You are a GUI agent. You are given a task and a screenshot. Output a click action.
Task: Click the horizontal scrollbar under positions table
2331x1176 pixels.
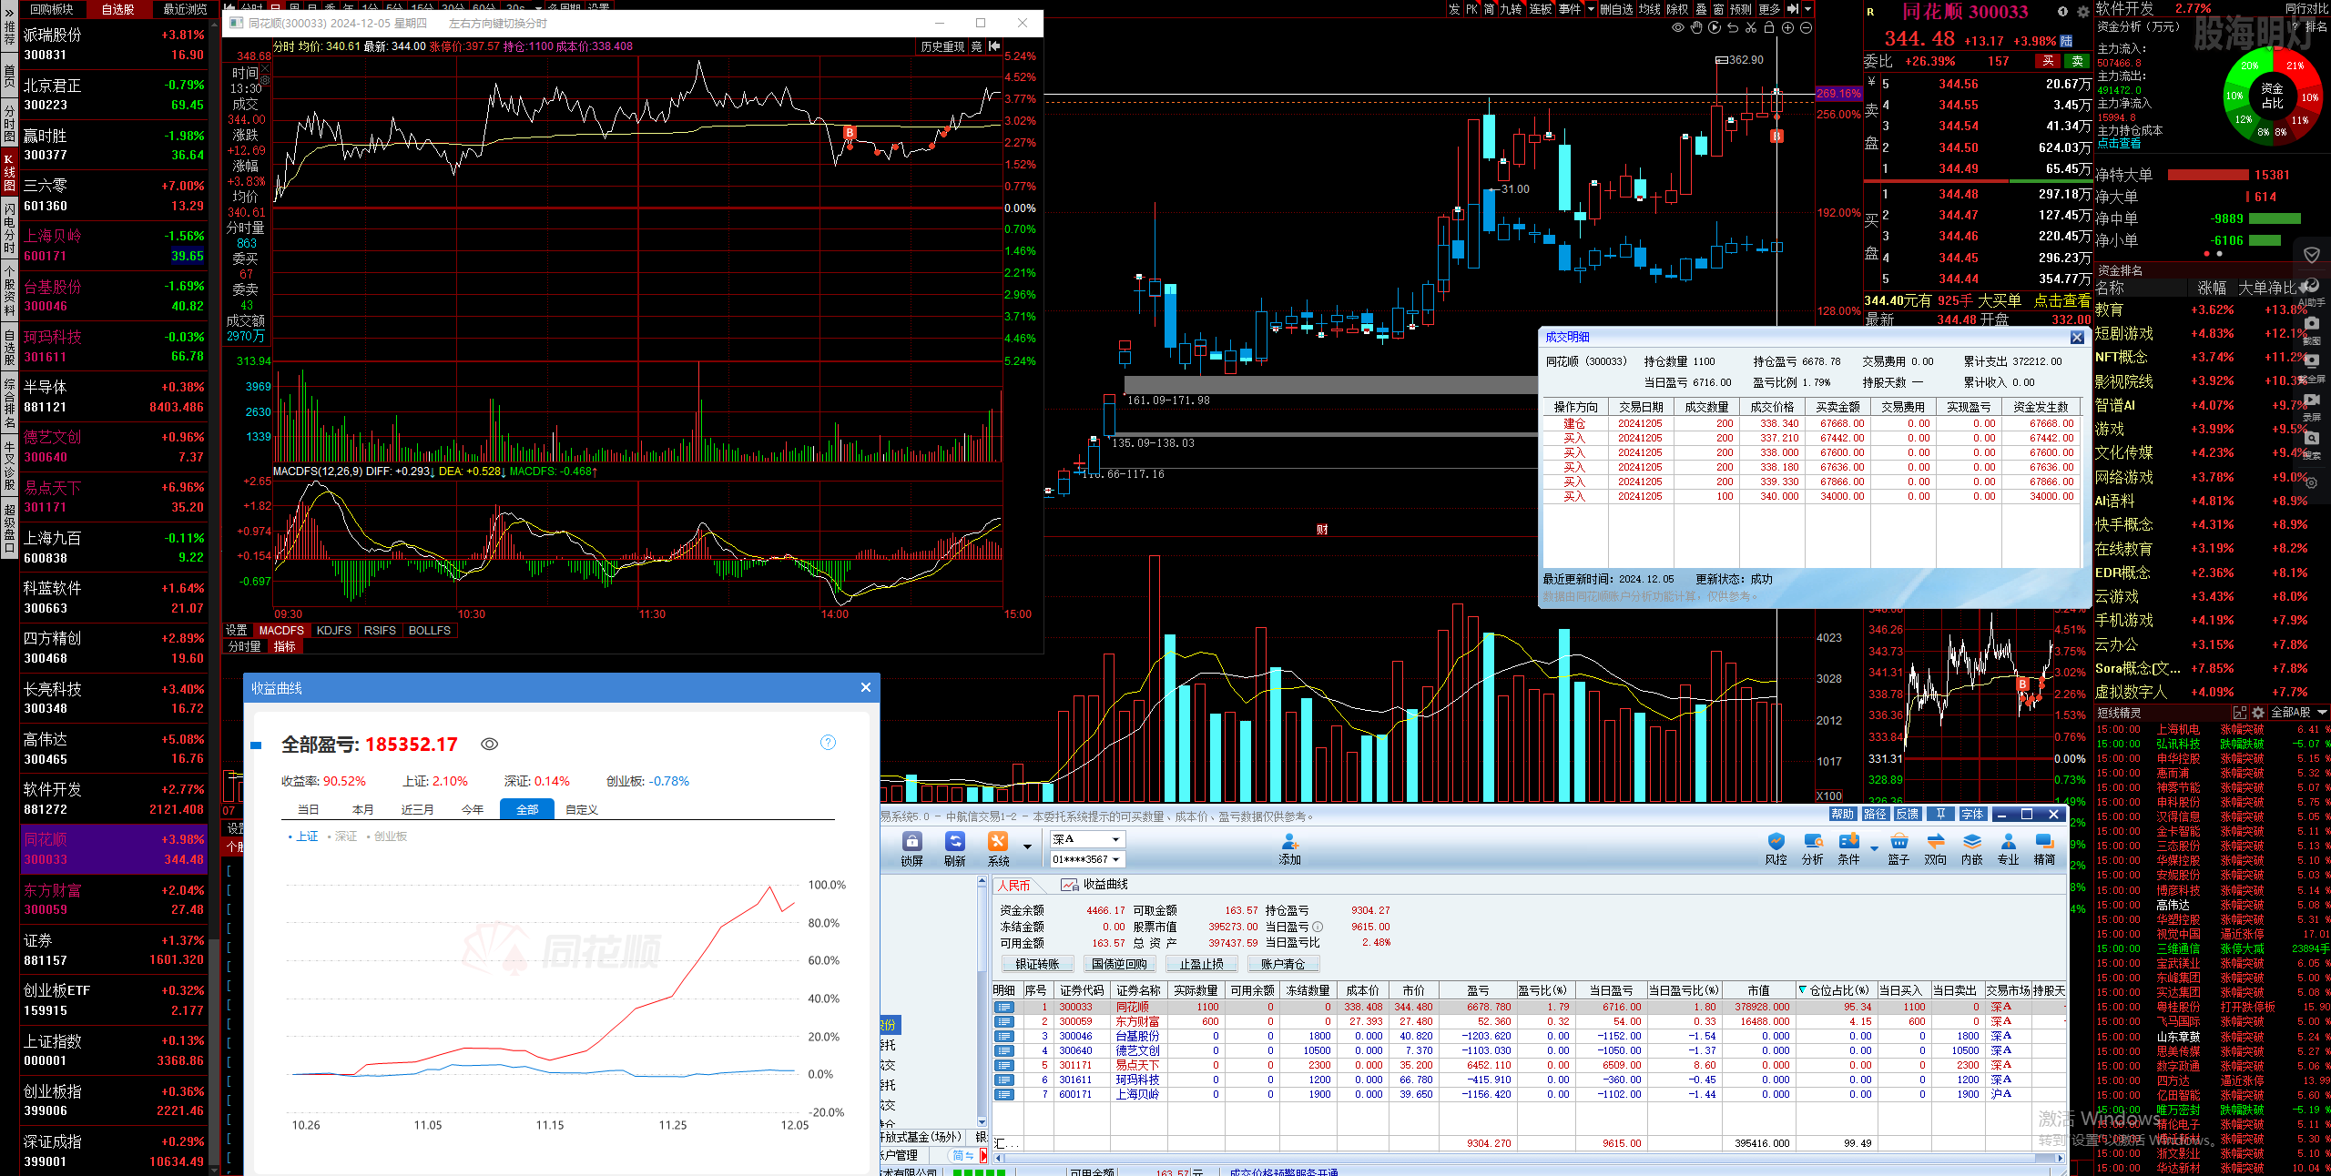[1530, 1158]
